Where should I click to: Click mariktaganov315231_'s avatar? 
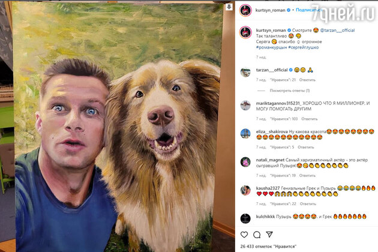(x=245, y=105)
